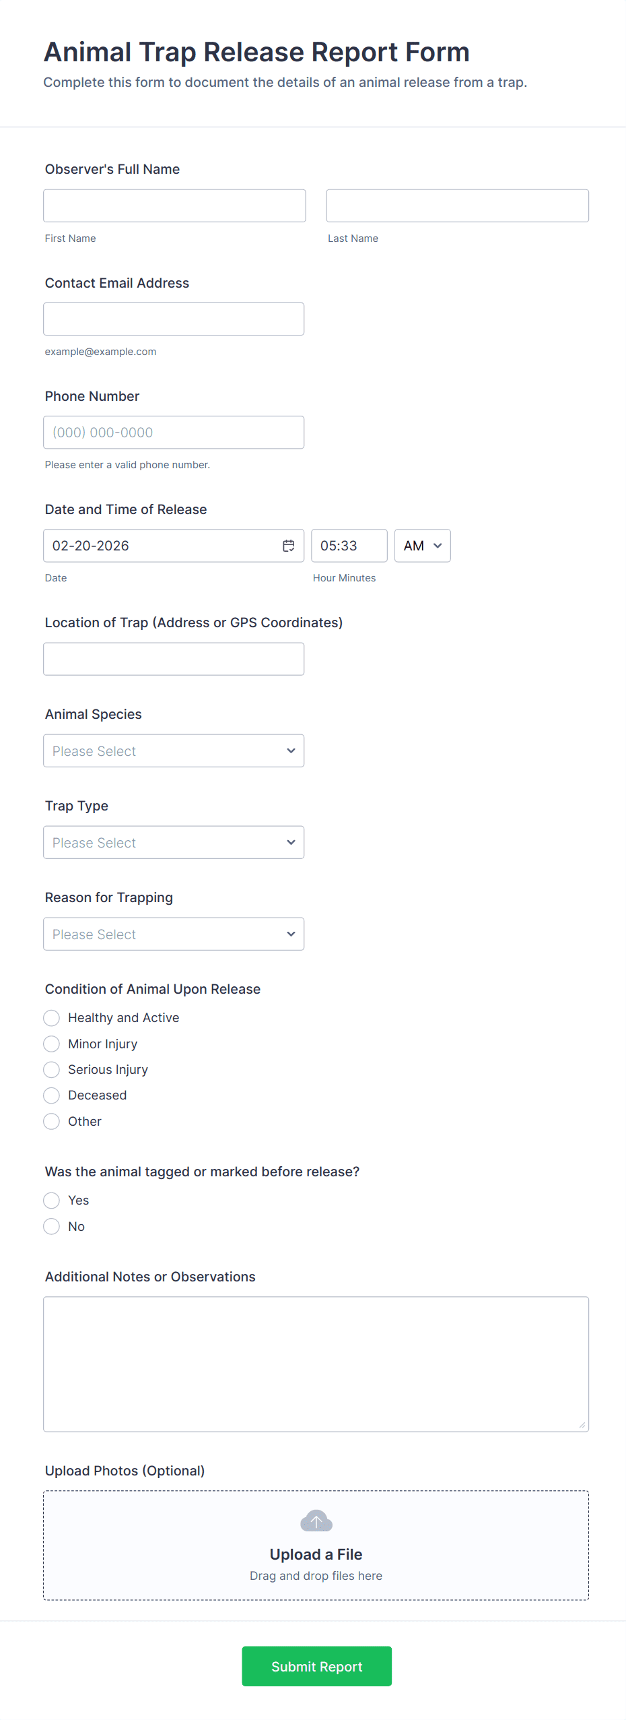Open Reason for Trapping dropdown

174,934
